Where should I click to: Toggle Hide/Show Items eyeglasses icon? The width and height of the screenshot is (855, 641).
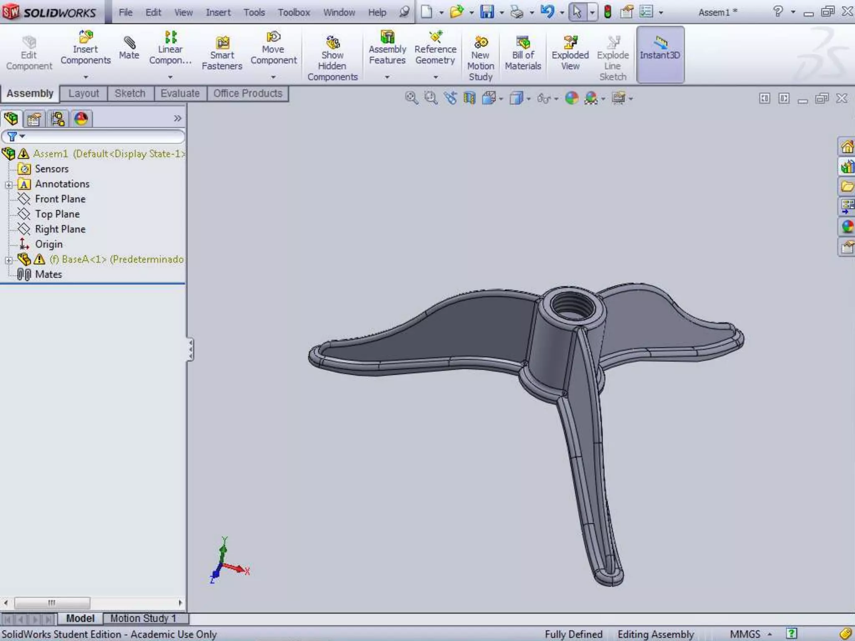(x=544, y=98)
